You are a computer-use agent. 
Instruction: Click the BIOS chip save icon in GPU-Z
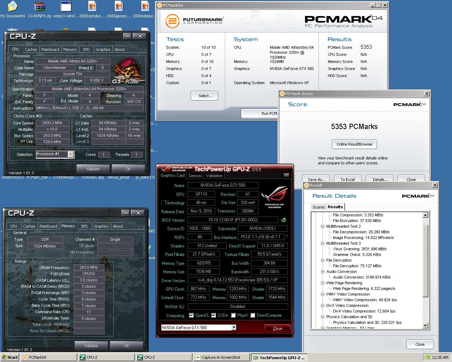(283, 220)
